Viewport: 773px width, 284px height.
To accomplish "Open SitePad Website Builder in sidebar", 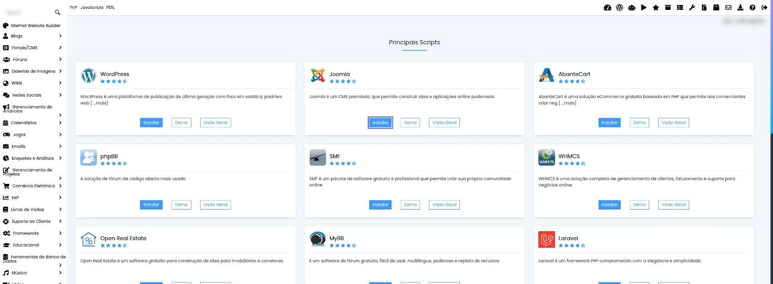I will (32, 25).
